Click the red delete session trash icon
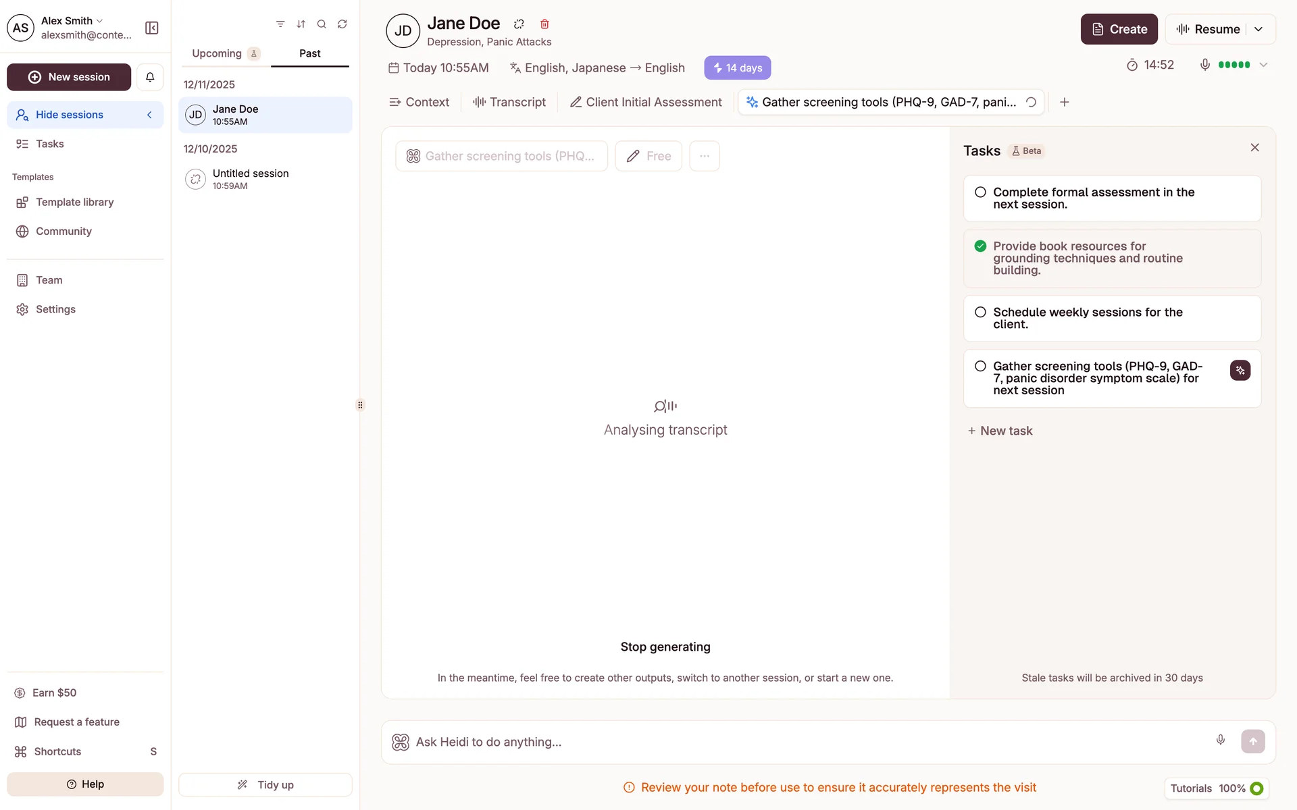This screenshot has height=810, width=1297. click(544, 24)
